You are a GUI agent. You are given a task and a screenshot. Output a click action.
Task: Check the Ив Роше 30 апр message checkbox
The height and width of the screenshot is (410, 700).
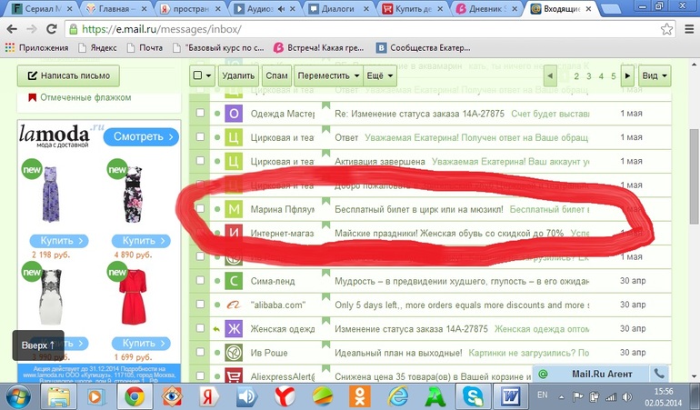200,352
